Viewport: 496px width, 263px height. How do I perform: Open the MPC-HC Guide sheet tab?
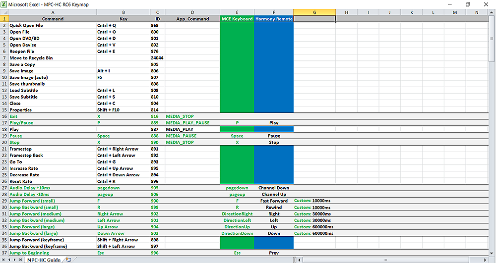44,260
